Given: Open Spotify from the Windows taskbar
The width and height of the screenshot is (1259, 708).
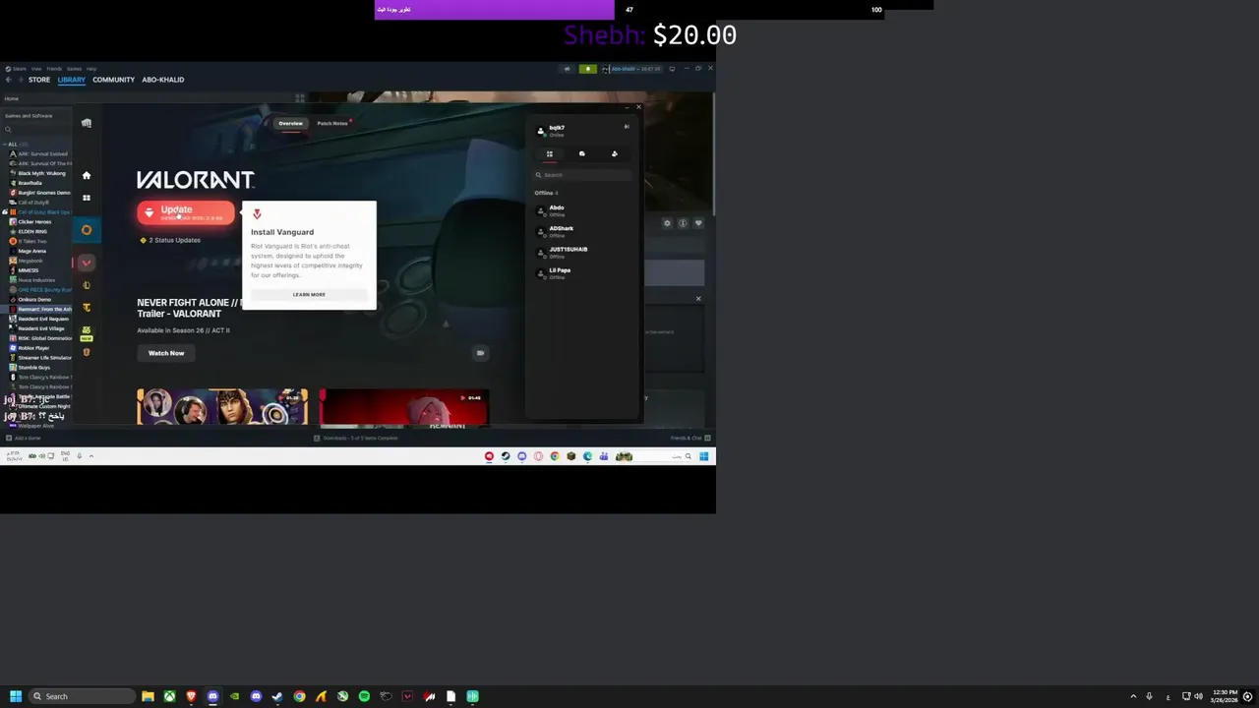Looking at the screenshot, I should pos(364,696).
